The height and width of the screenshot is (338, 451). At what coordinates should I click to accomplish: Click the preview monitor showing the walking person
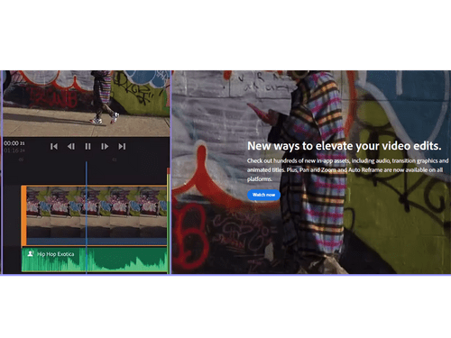pyautogui.click(x=87, y=104)
